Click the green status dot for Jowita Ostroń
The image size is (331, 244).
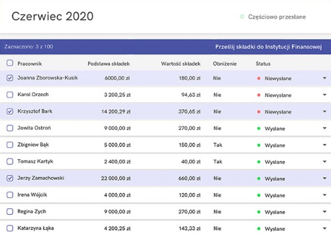click(259, 129)
